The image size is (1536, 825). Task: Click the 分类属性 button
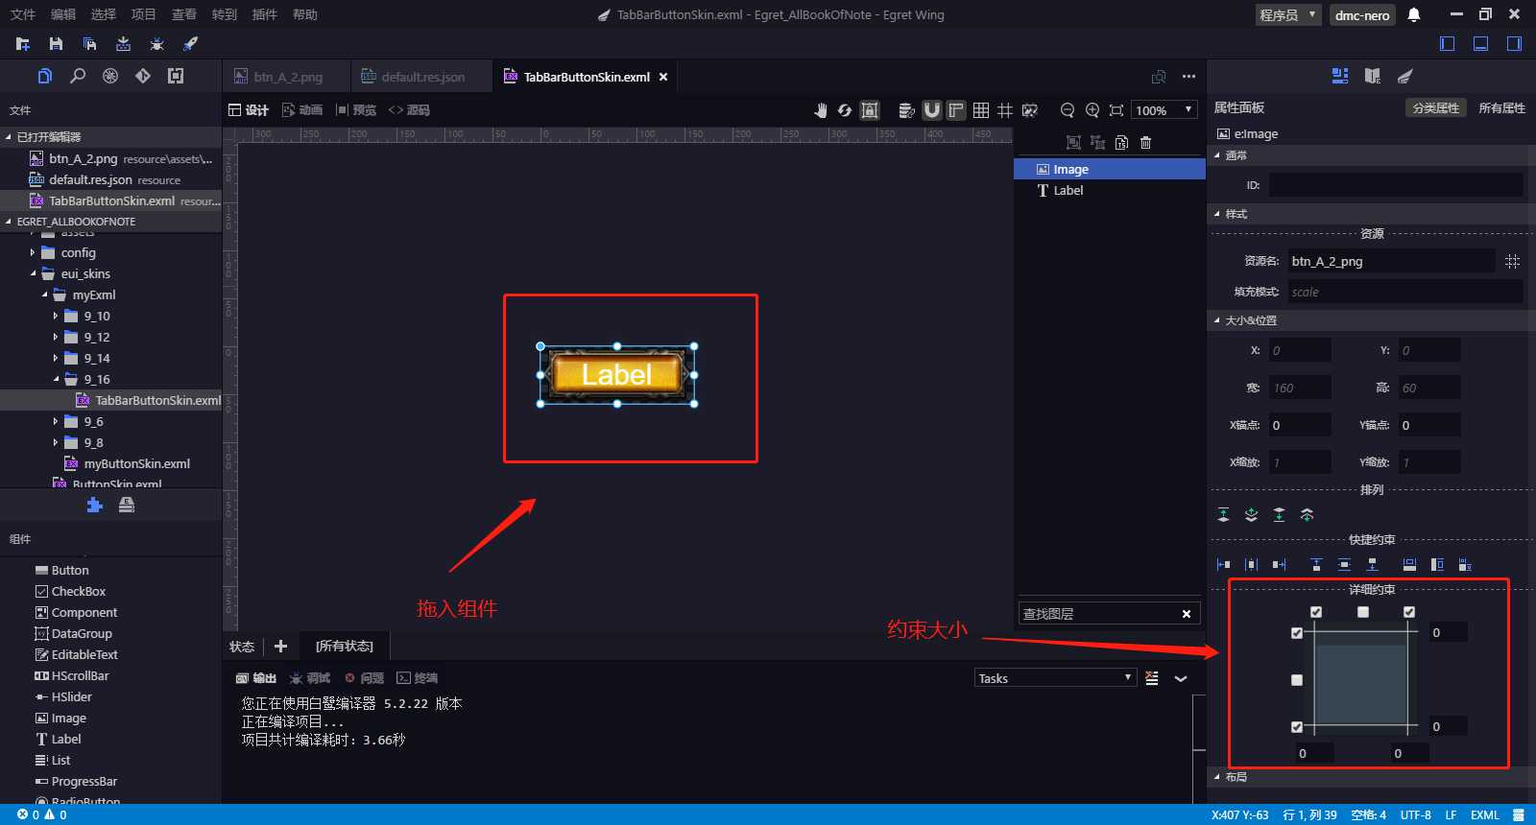(1435, 108)
